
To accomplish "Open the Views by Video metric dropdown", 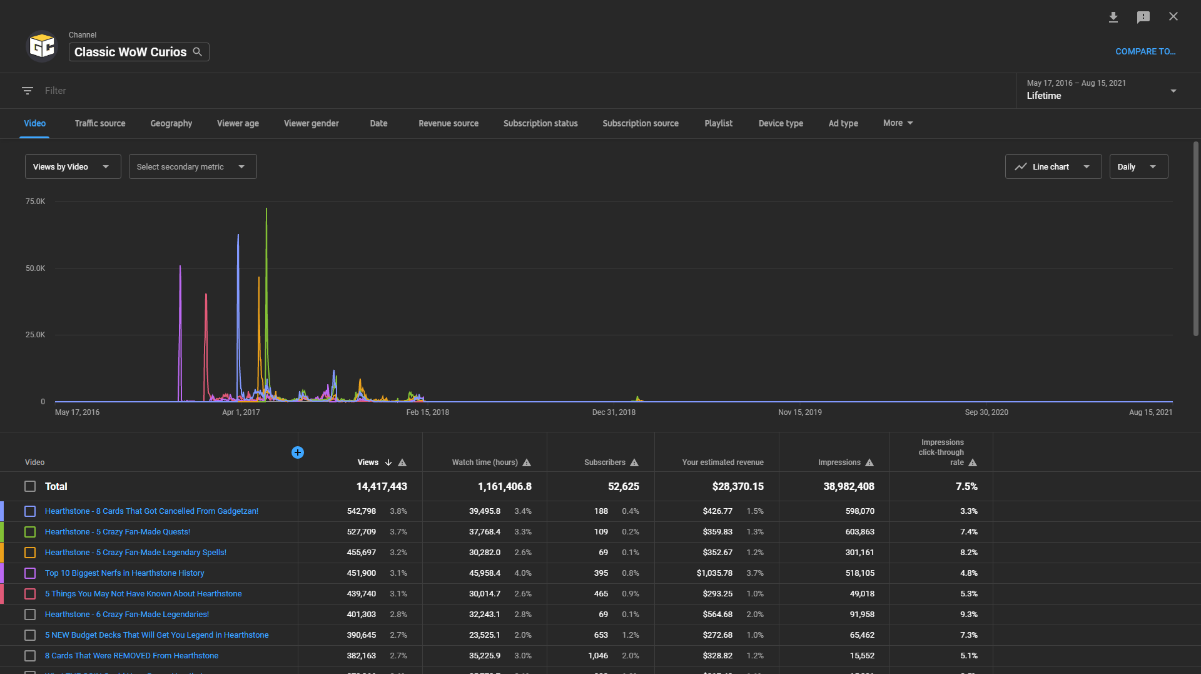I will (x=73, y=166).
